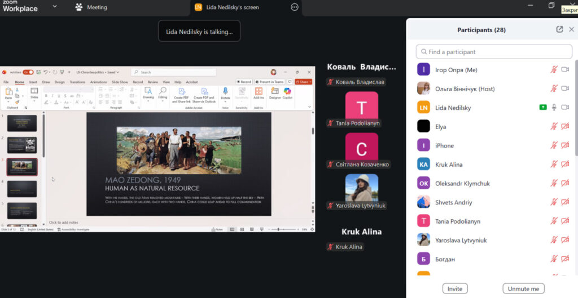
Task: Click the Unmute me button
Action: coord(523,288)
